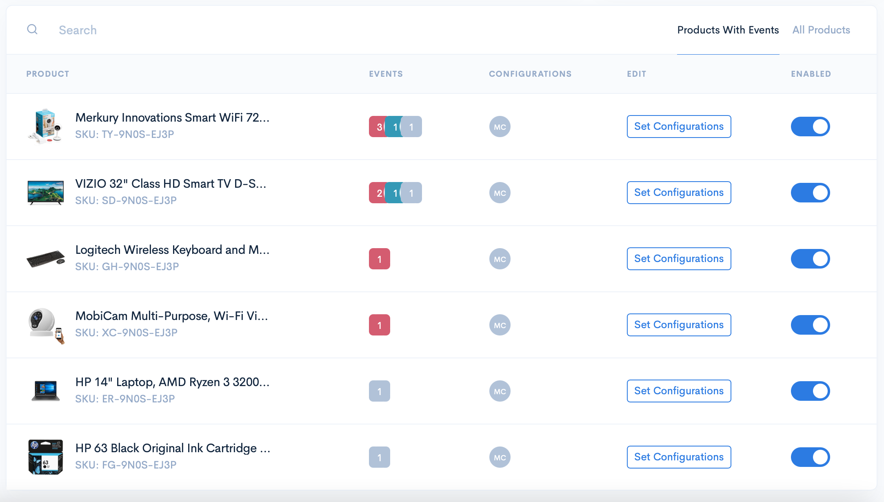Viewport: 884px width, 502px height.
Task: Click Set Configurations for MobiCam
Action: pos(678,325)
